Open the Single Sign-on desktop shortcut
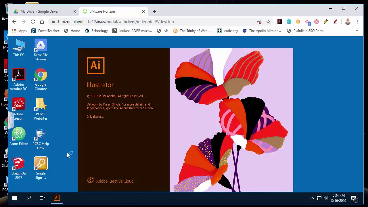368x207 pixels. (41, 168)
